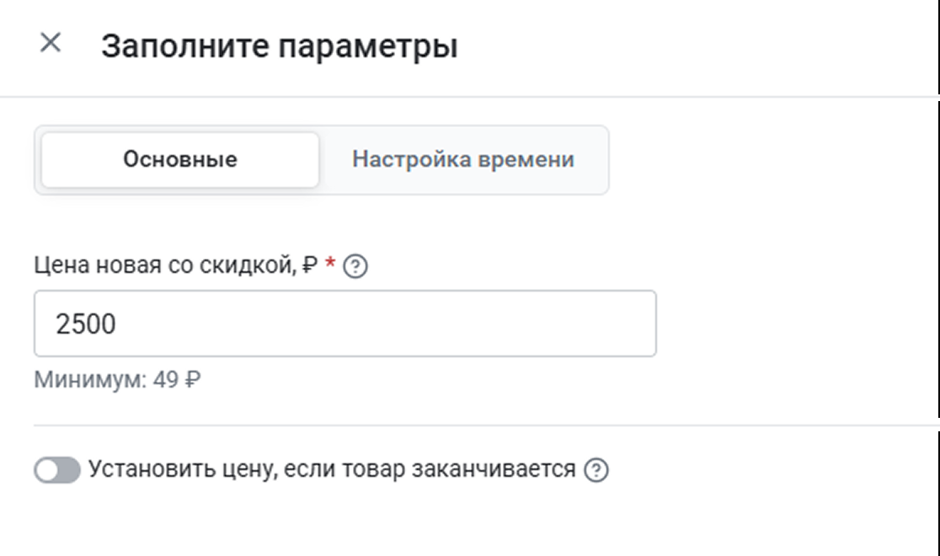The width and height of the screenshot is (940, 556).
Task: Click the 2500 value in price field
Action: tap(86, 324)
